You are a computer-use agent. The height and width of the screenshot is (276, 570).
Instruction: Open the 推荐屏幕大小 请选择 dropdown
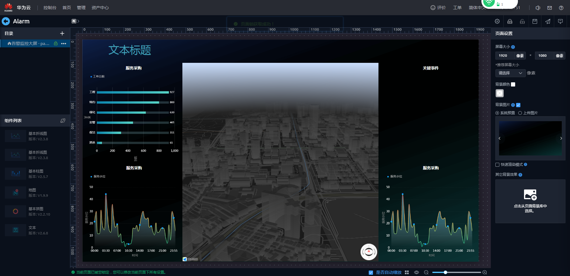(x=510, y=73)
